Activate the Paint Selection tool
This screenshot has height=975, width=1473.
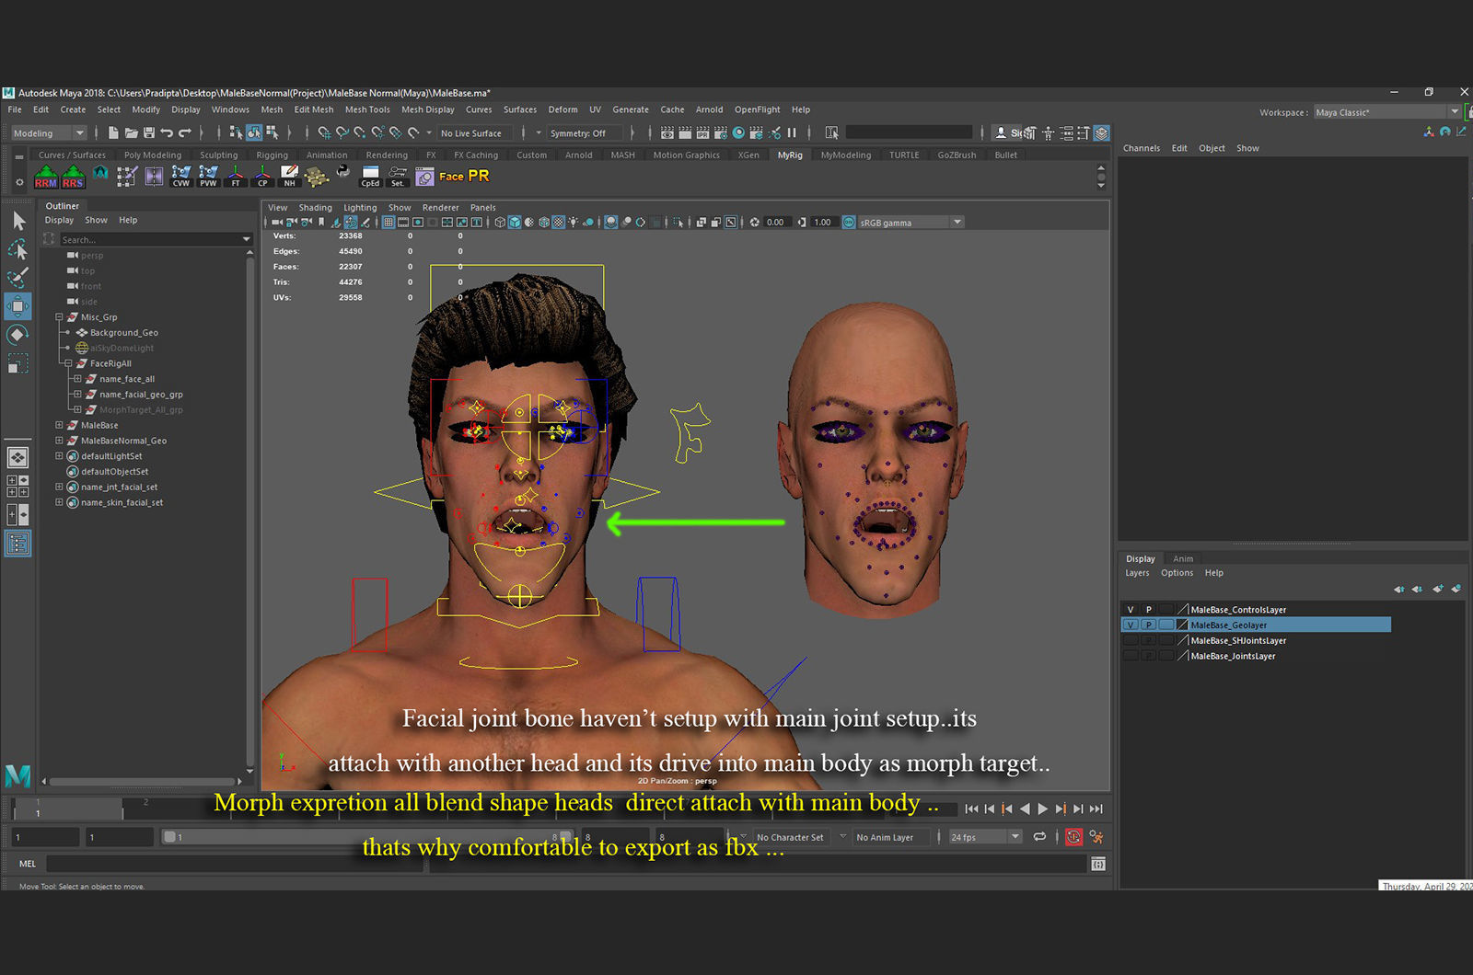[18, 277]
